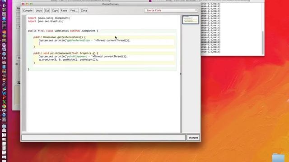Click the 'public final class GameCanvas' declaration line
This screenshot has width=289, height=162.
(63, 31)
